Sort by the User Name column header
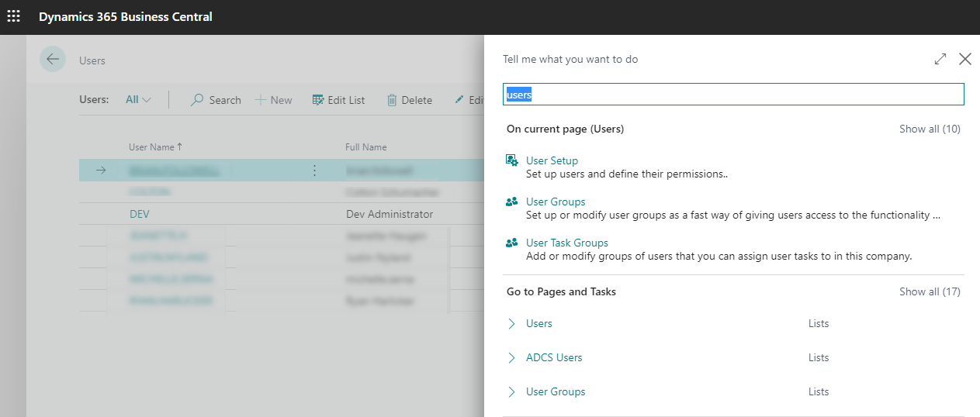The image size is (980, 417). point(152,146)
